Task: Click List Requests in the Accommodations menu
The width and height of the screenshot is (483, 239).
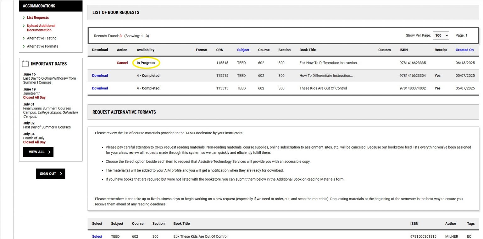Action: pos(37,18)
